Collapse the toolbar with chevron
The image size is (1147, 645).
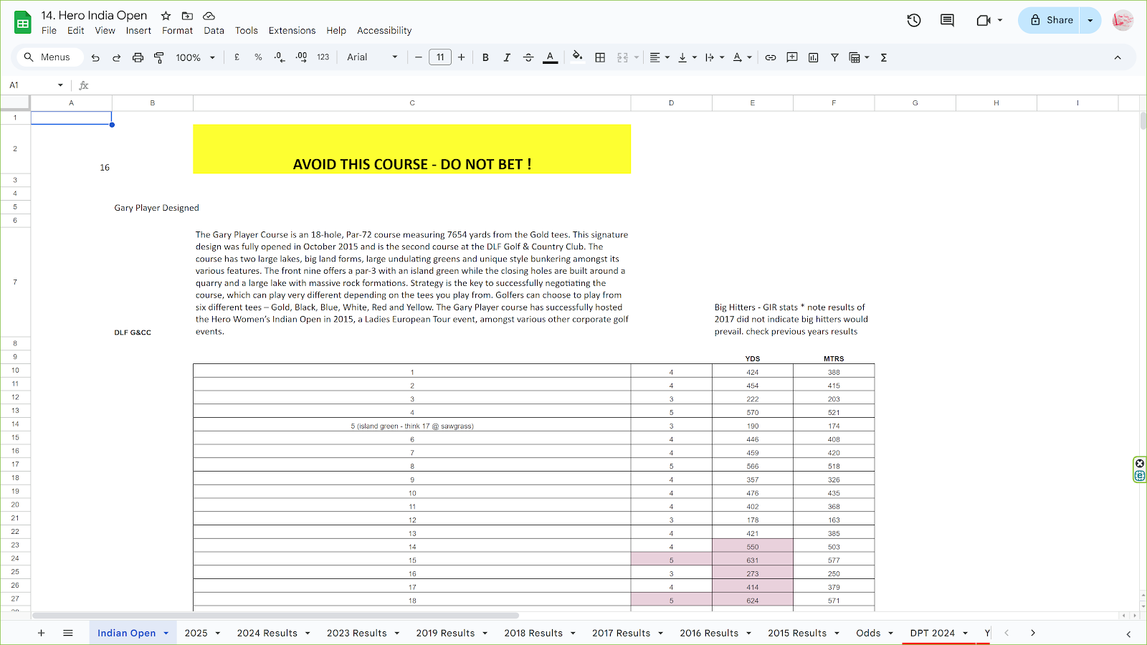coord(1117,57)
